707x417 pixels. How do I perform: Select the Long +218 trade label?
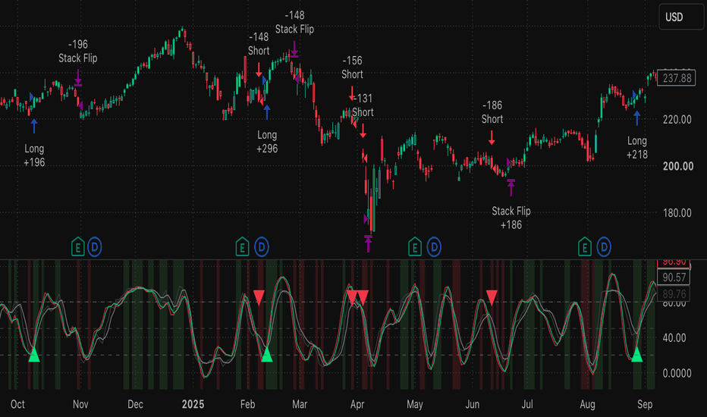[x=636, y=147]
